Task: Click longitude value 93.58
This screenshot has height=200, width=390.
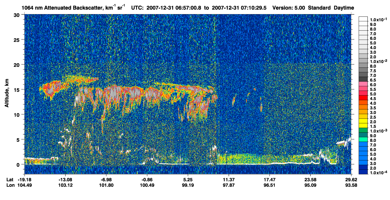Action: pos(351,185)
